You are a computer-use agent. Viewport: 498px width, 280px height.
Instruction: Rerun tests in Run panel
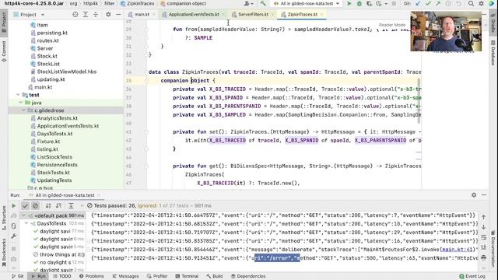pos(14,205)
